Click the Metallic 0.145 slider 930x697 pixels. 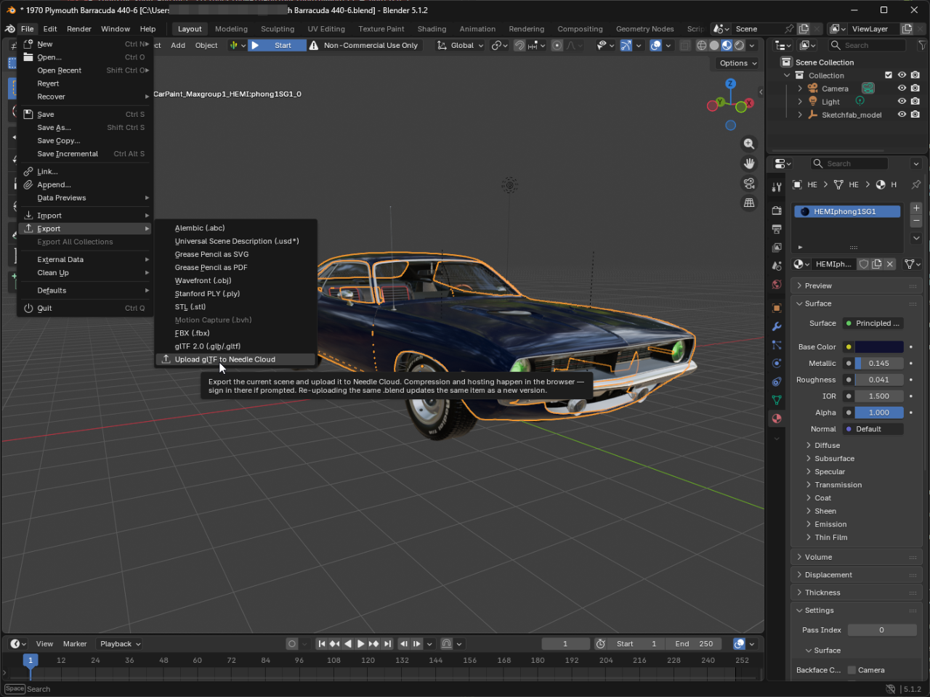click(x=879, y=363)
